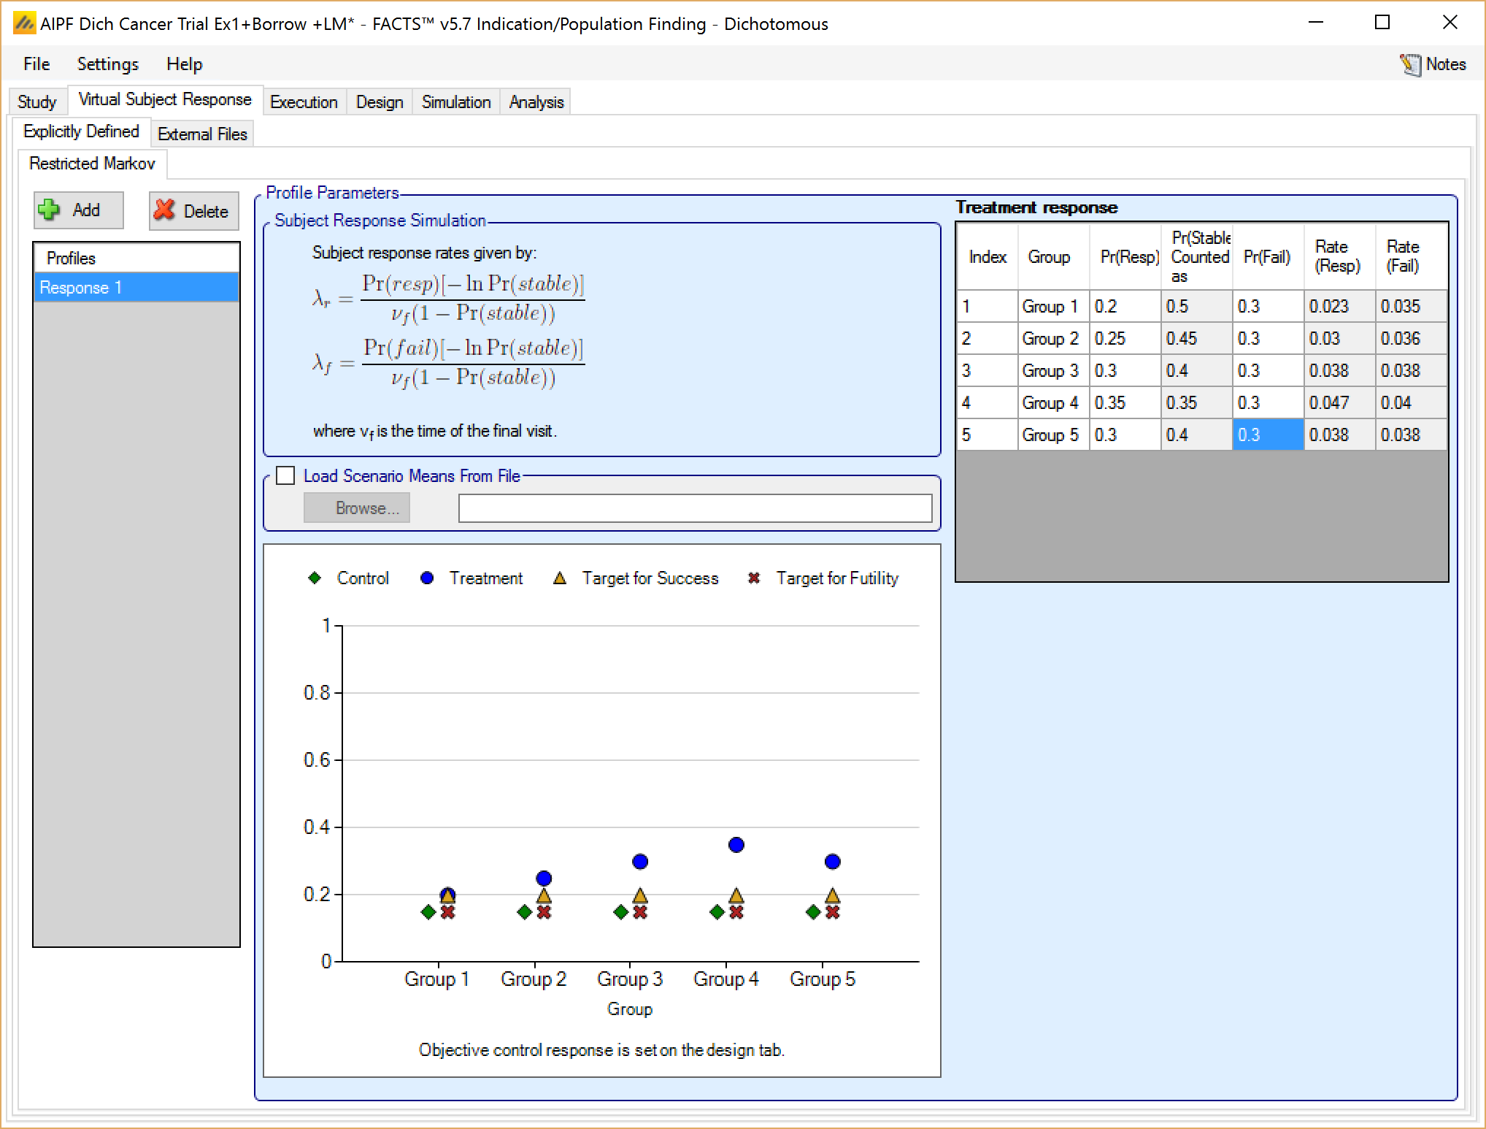Click the Target for Success triangle marker
The width and height of the screenshot is (1486, 1129).
coord(560,578)
